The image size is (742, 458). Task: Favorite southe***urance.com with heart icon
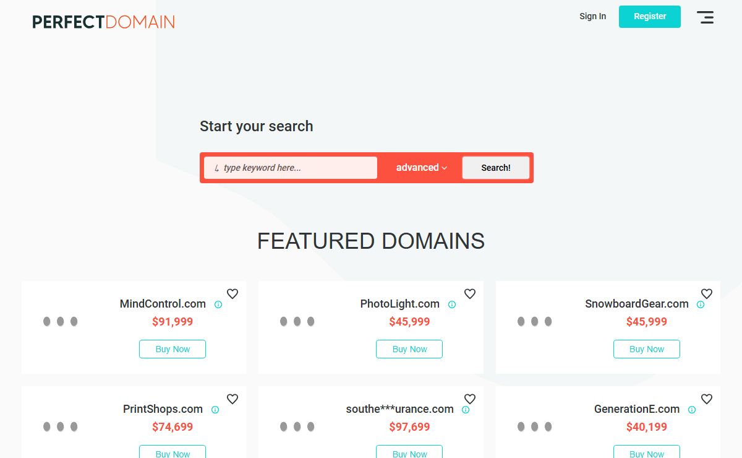click(470, 399)
